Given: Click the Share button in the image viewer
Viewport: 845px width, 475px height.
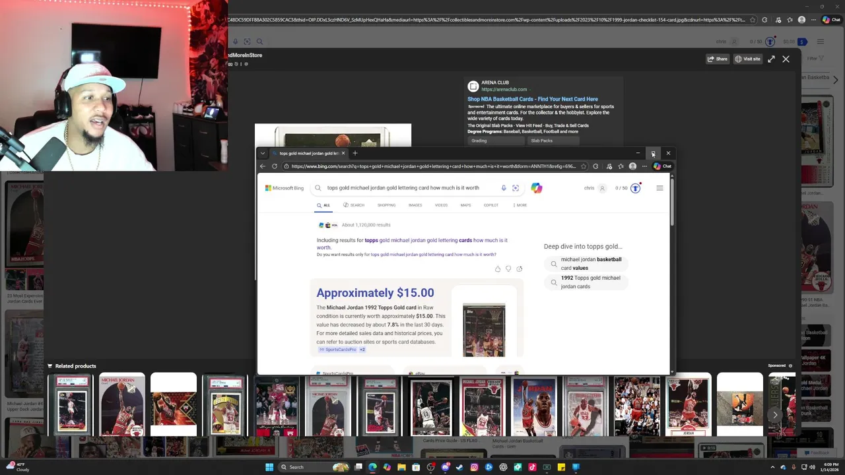Looking at the screenshot, I should (x=718, y=59).
